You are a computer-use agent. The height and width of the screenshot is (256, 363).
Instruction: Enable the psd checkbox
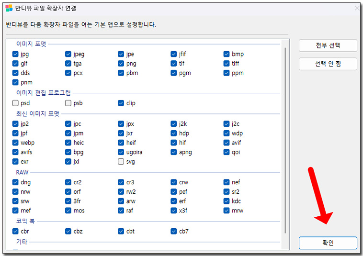(x=15, y=103)
